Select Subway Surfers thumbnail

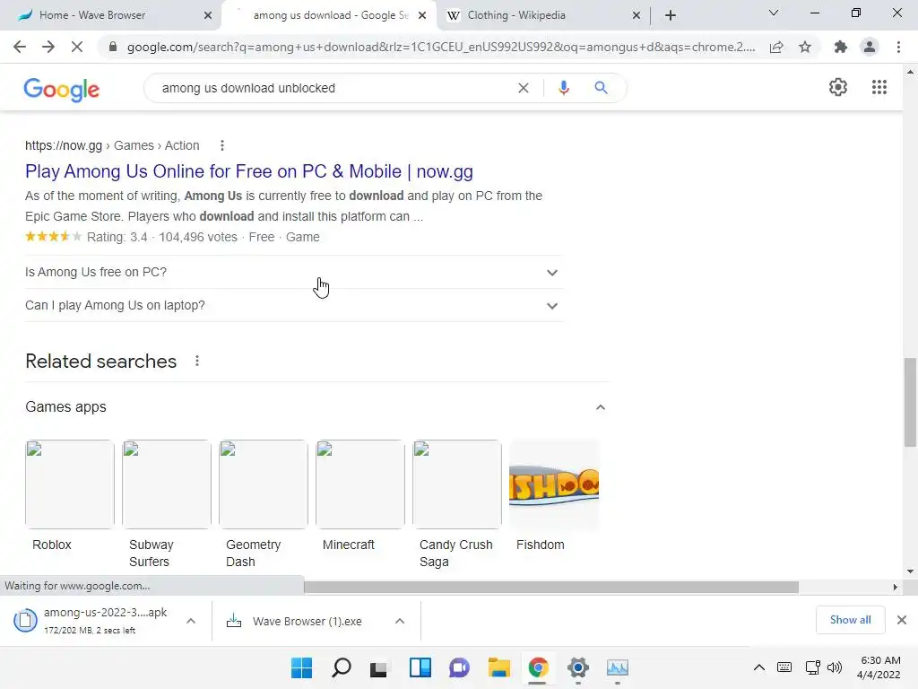pyautogui.click(x=166, y=484)
